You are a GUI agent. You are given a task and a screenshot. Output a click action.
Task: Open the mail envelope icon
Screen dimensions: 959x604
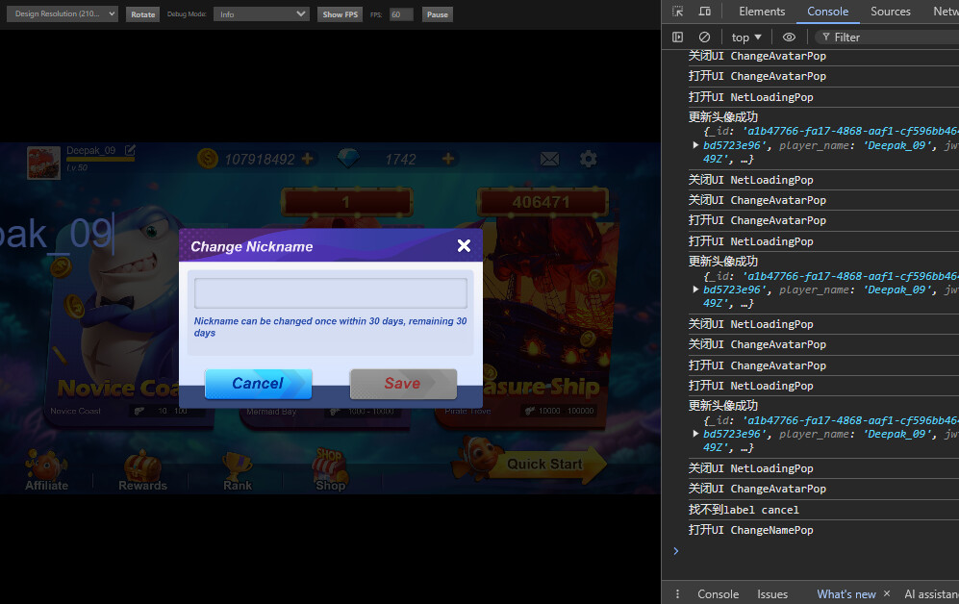pyautogui.click(x=549, y=159)
